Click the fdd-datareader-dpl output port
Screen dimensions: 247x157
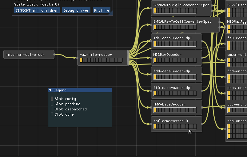coord(202,75)
